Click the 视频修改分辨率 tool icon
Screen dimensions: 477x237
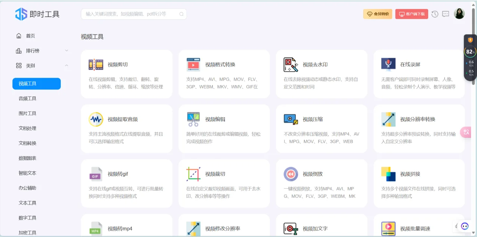point(193,229)
